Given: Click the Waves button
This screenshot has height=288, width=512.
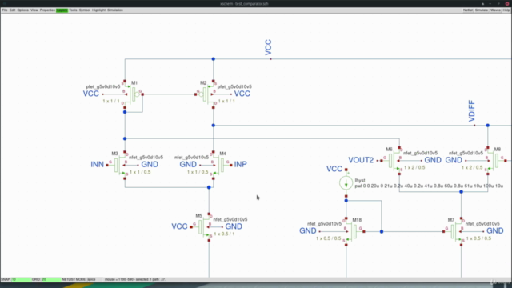Looking at the screenshot, I should pos(495,10).
